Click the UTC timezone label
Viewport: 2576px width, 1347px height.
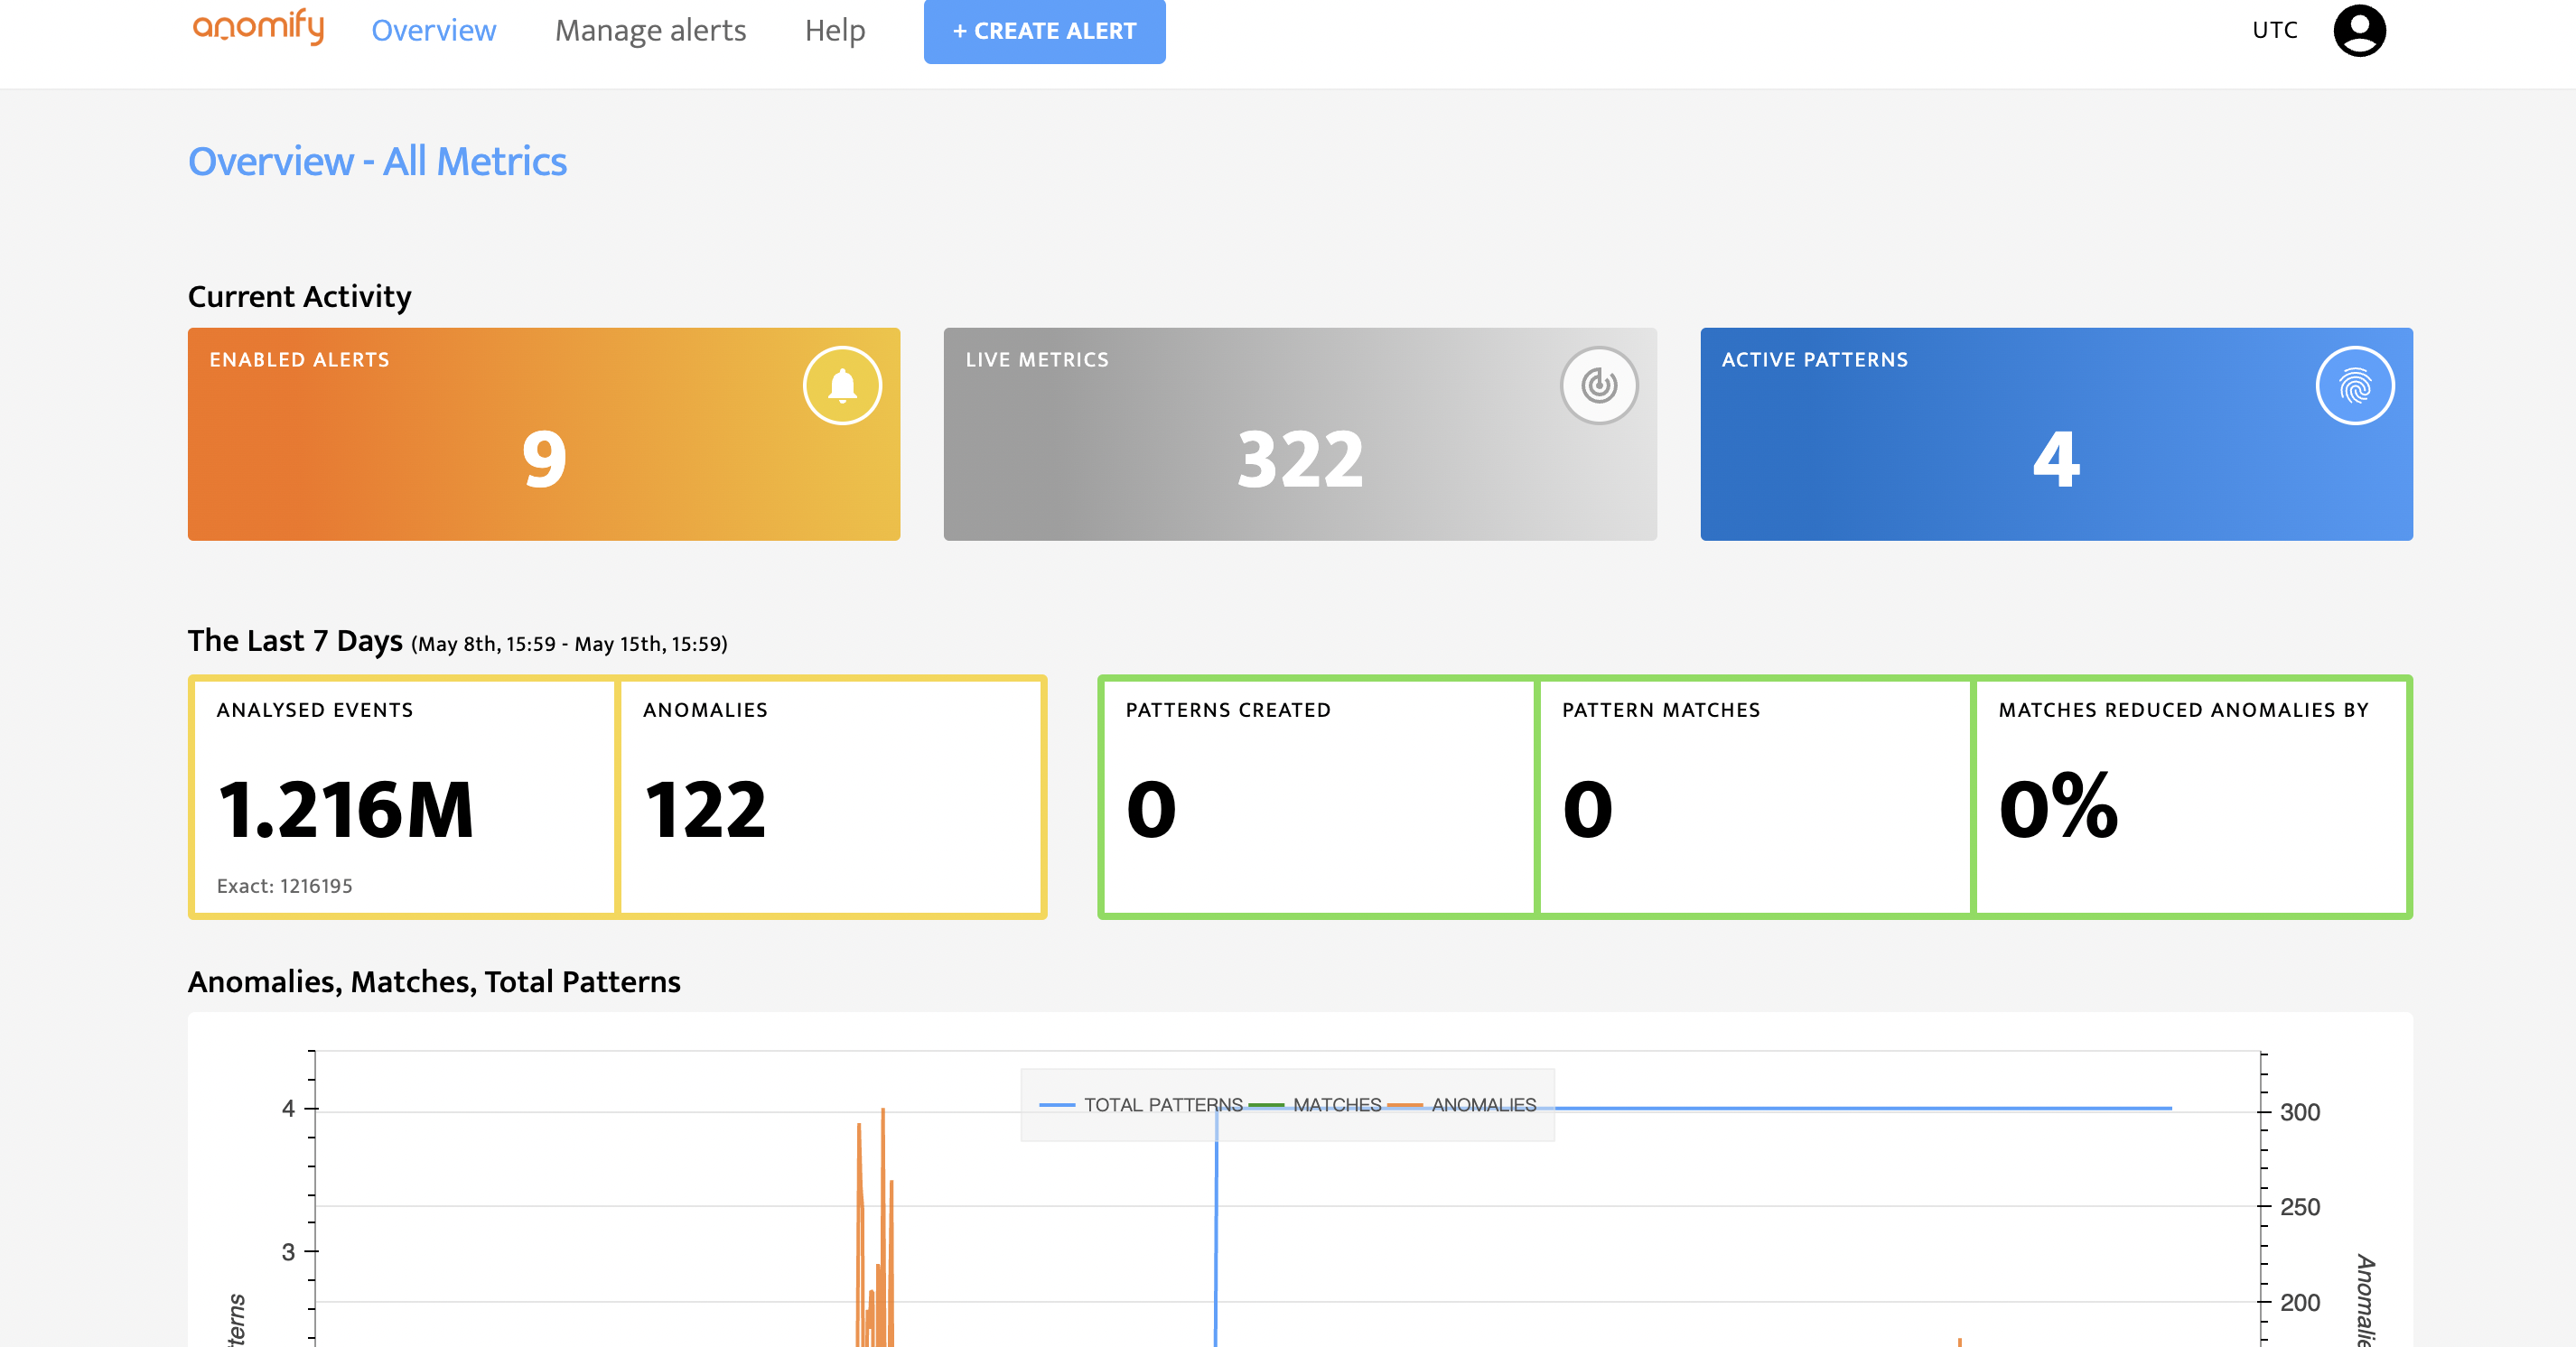coord(2274,30)
